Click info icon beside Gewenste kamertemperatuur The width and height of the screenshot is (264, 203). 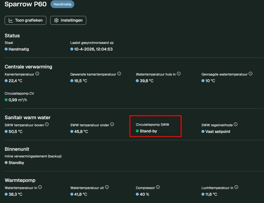[x=119, y=74]
